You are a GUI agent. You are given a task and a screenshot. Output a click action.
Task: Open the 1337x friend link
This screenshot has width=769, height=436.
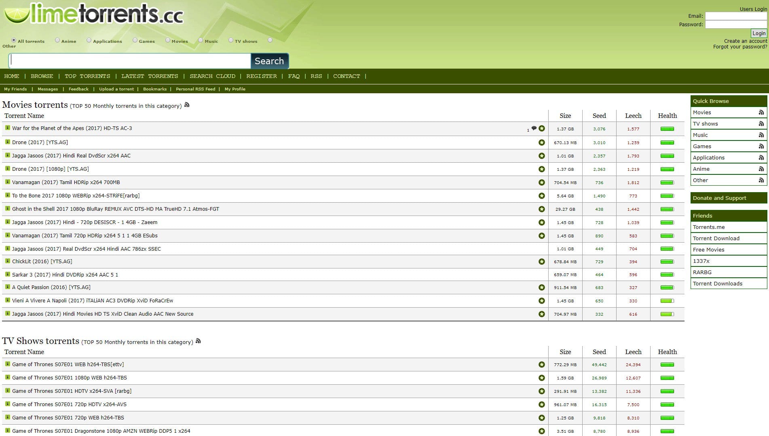(729, 261)
